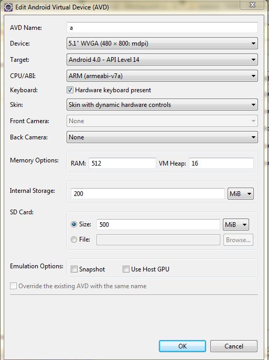Click the Memory Options label

pyautogui.click(x=34, y=160)
